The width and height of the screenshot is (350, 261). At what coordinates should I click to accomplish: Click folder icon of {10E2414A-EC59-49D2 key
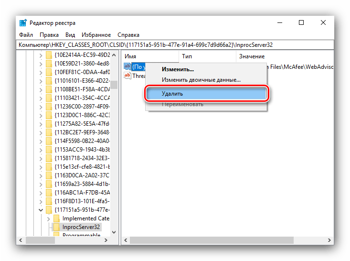[x=49, y=55]
